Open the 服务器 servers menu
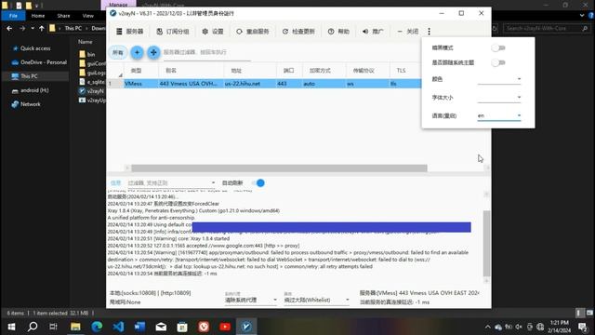 tap(130, 32)
